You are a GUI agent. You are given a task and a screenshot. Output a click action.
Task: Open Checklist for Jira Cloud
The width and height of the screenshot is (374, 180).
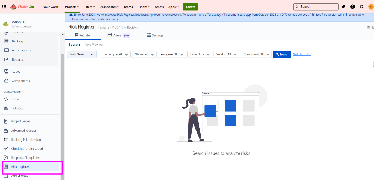click(27, 149)
